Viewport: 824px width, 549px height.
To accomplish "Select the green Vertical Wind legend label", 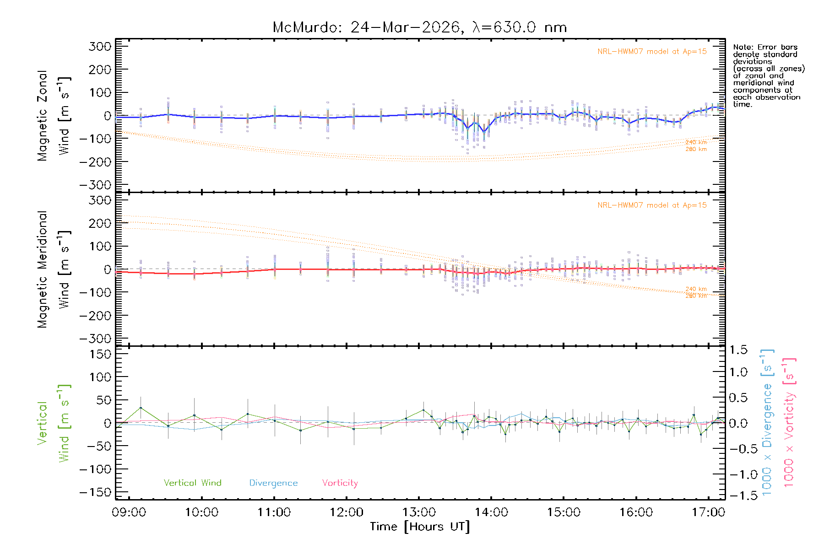I will pos(192,483).
